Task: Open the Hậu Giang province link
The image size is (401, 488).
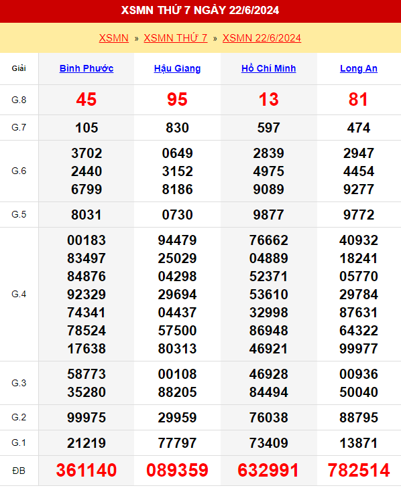Action: point(177,68)
